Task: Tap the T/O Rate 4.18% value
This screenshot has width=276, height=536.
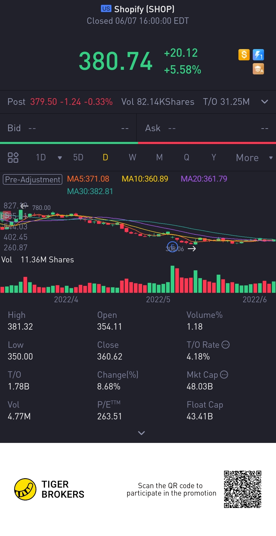Action: 198,356
